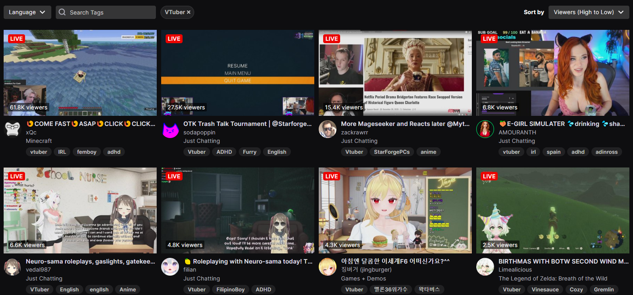Screen dimensions: 633x295
Task: Select the adhd tag on xQc's stream
Action: (114, 152)
